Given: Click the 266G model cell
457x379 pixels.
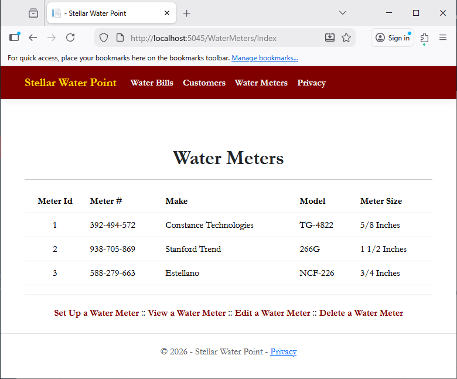Looking at the screenshot, I should [309, 249].
